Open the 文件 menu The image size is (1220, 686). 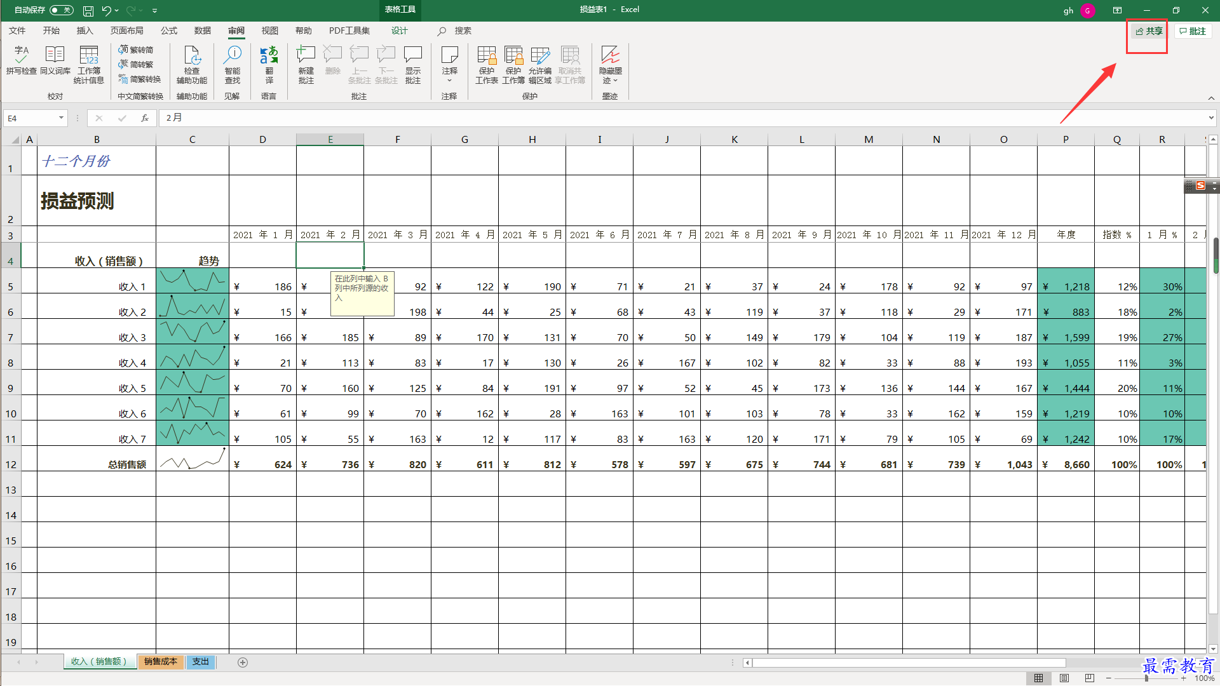coord(17,30)
